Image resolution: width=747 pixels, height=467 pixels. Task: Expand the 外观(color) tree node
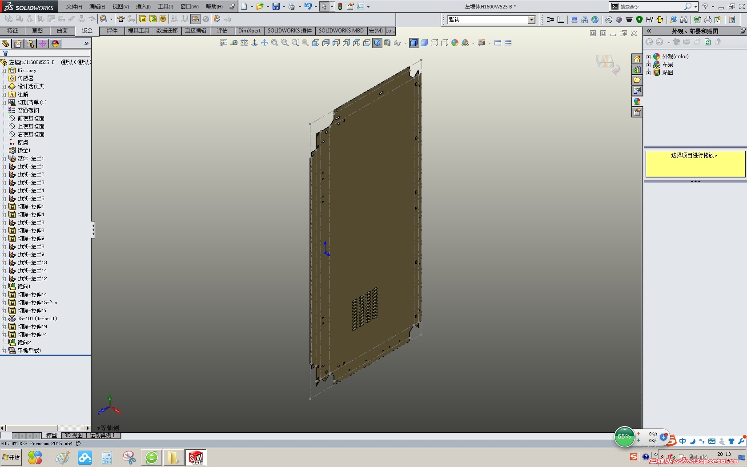648,56
